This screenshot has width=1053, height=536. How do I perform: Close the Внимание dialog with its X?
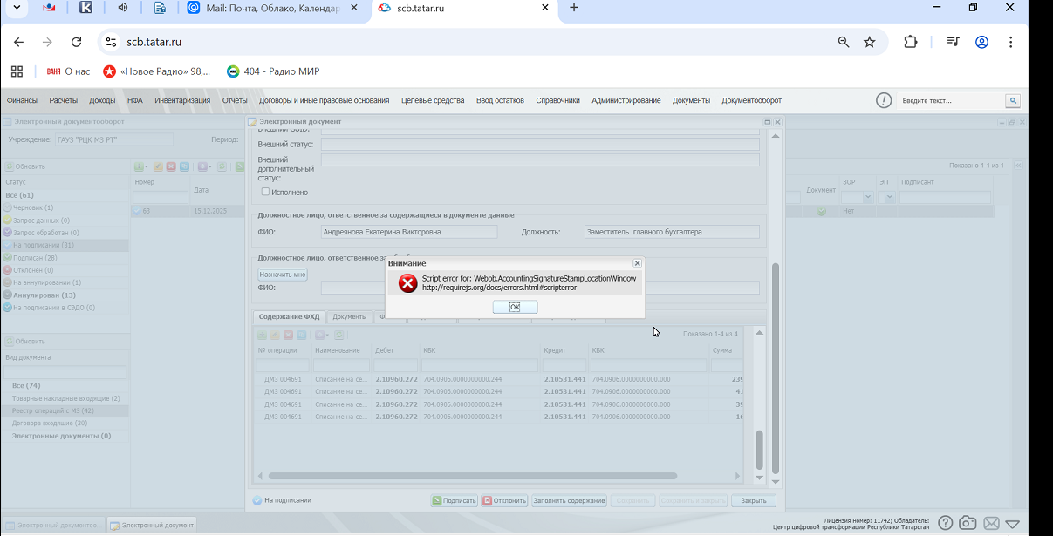point(637,262)
